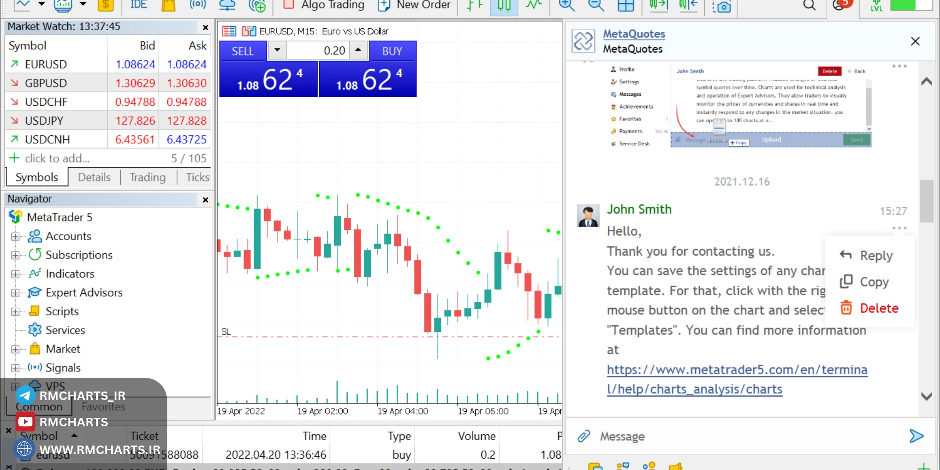Send the message with the arrow icon
940x470 pixels.
point(916,436)
